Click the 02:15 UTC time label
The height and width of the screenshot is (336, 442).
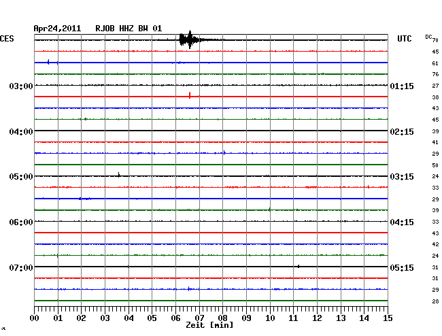click(402, 132)
